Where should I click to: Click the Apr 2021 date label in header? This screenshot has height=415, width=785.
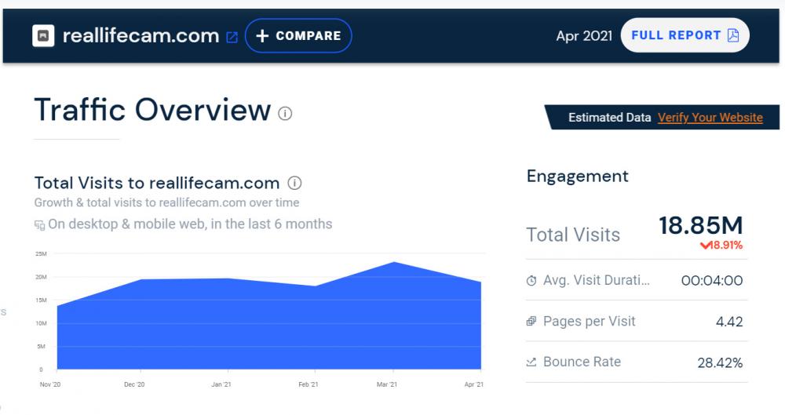(x=583, y=36)
